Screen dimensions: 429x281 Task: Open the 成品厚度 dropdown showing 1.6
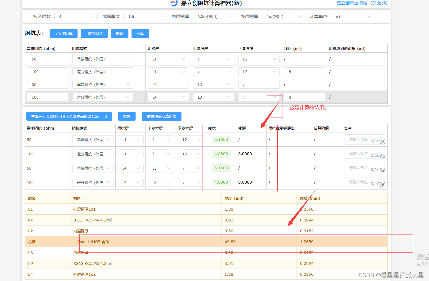point(145,16)
